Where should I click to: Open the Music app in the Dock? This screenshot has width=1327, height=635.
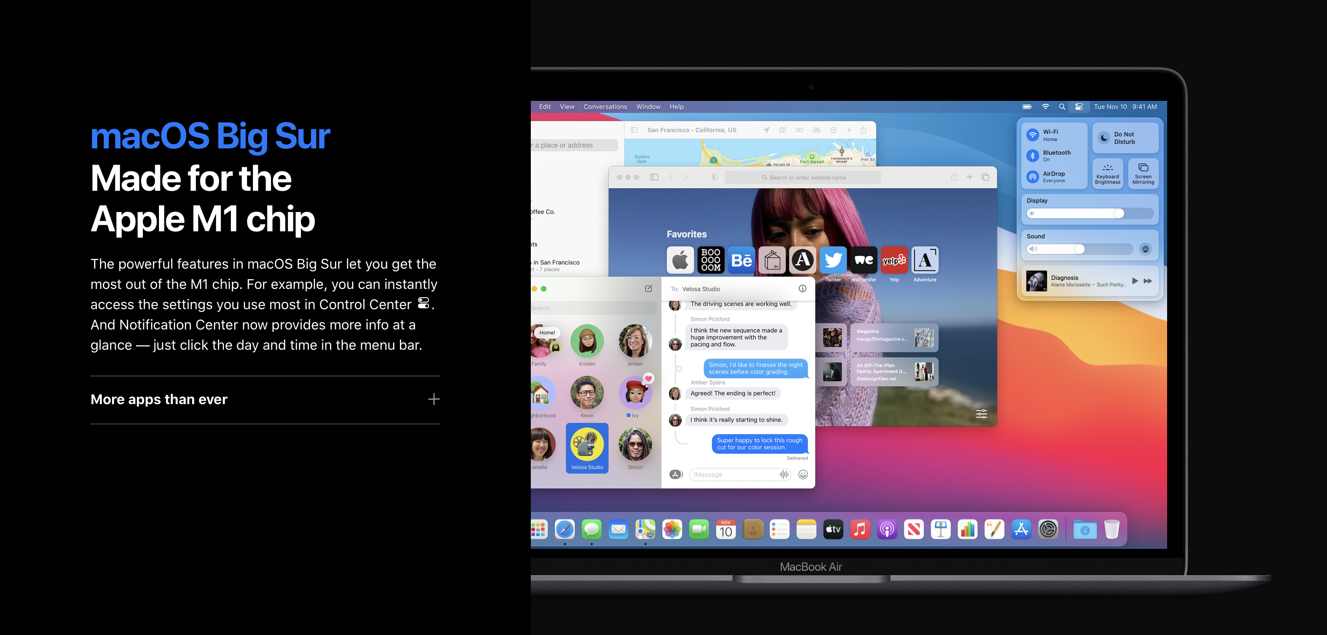tap(860, 529)
